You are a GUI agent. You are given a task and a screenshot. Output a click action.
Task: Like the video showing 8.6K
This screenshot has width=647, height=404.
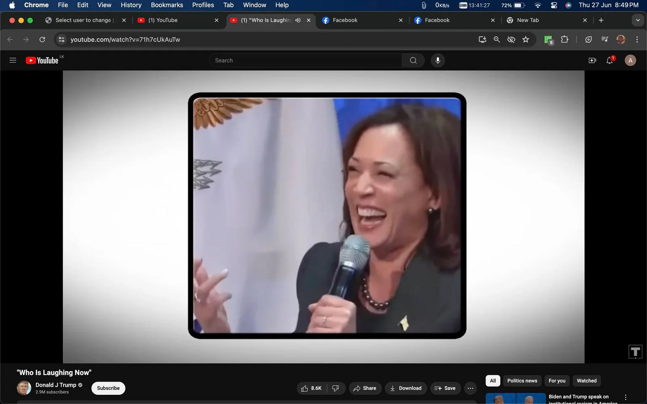(x=311, y=388)
